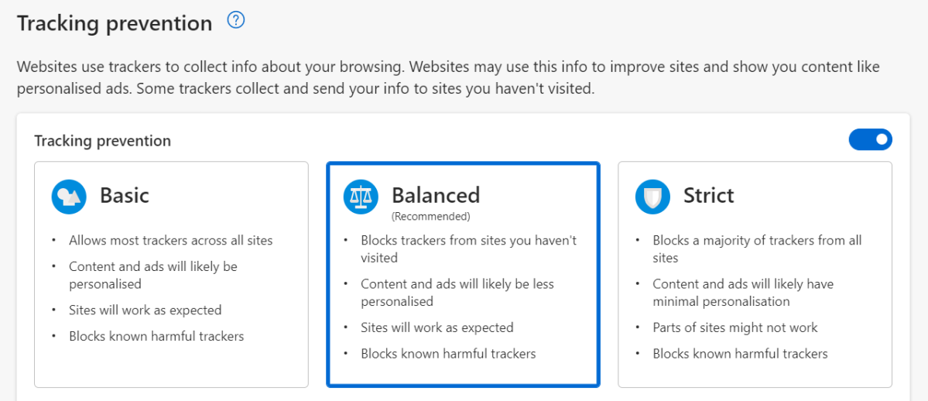Click the Balanced heading text

[x=436, y=195]
